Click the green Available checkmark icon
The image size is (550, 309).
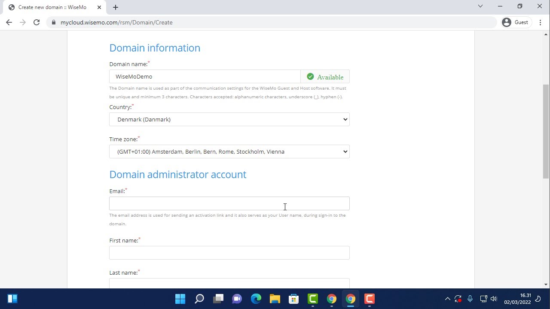[310, 77]
